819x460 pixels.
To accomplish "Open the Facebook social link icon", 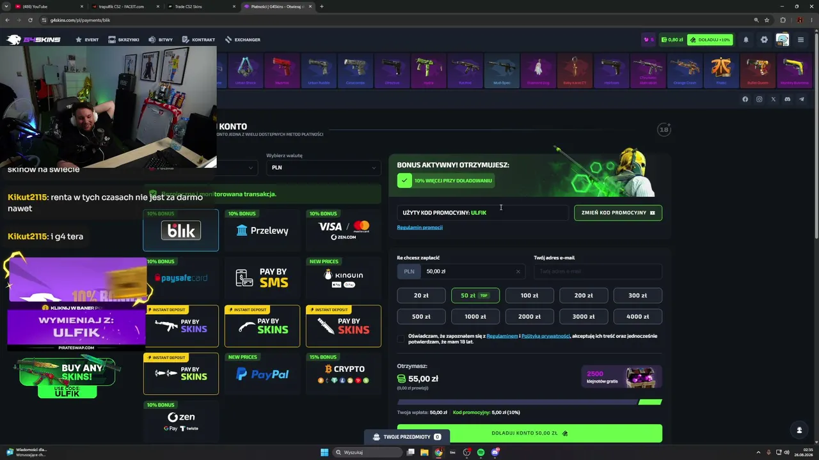I will pyautogui.click(x=745, y=99).
